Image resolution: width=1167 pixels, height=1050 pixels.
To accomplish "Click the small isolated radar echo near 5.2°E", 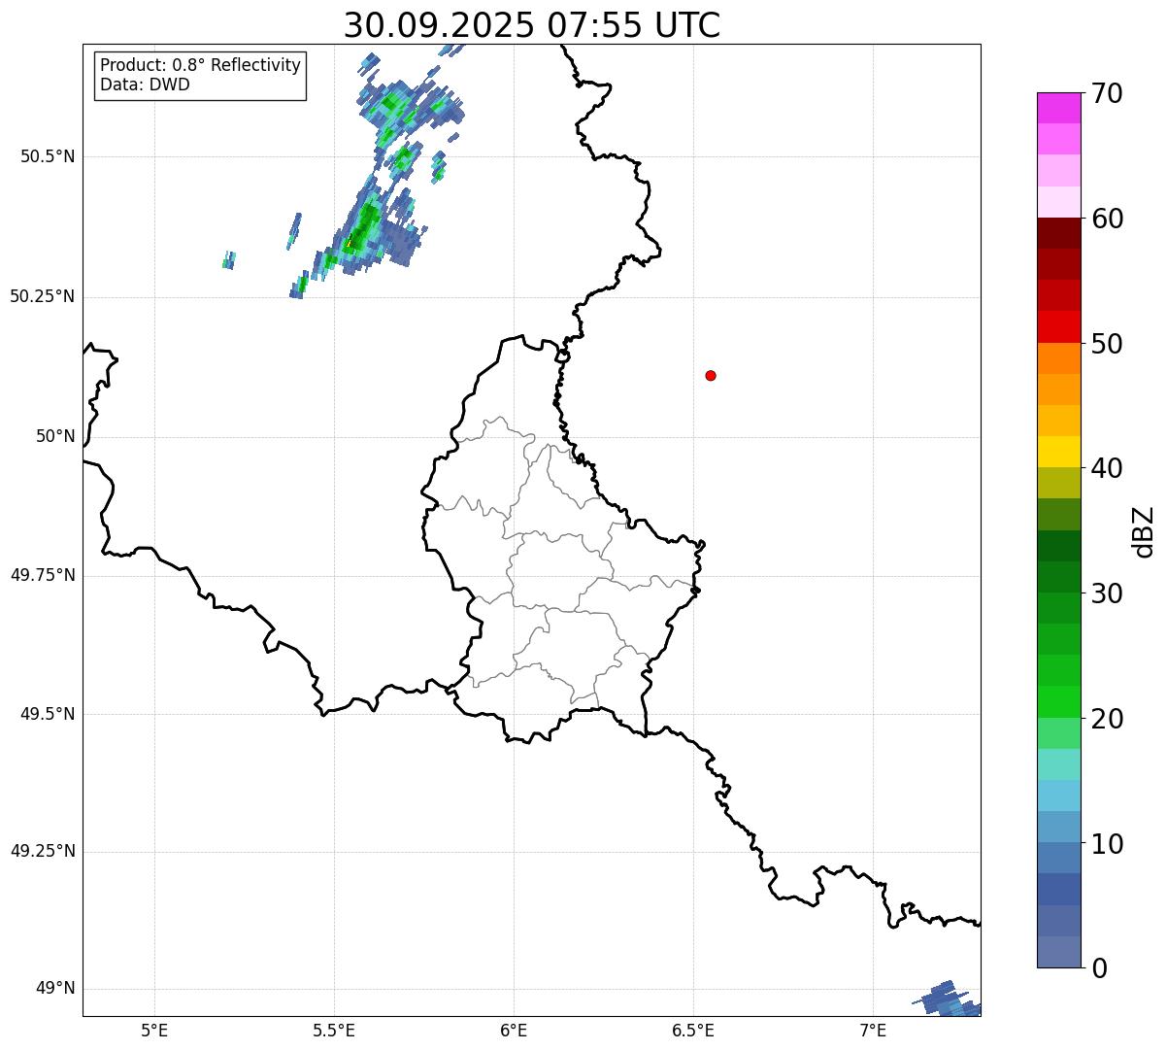I will click(229, 260).
